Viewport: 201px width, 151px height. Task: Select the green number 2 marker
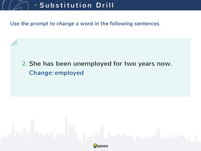24,64
